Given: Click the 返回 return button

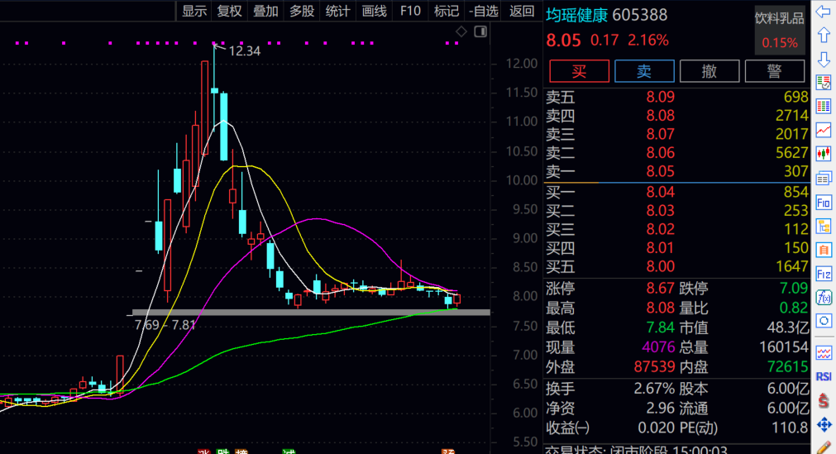Looking at the screenshot, I should [x=522, y=11].
